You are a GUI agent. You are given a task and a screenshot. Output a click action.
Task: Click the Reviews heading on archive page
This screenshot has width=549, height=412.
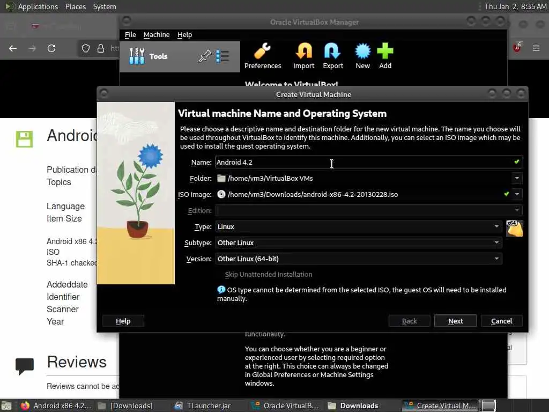[x=77, y=362]
